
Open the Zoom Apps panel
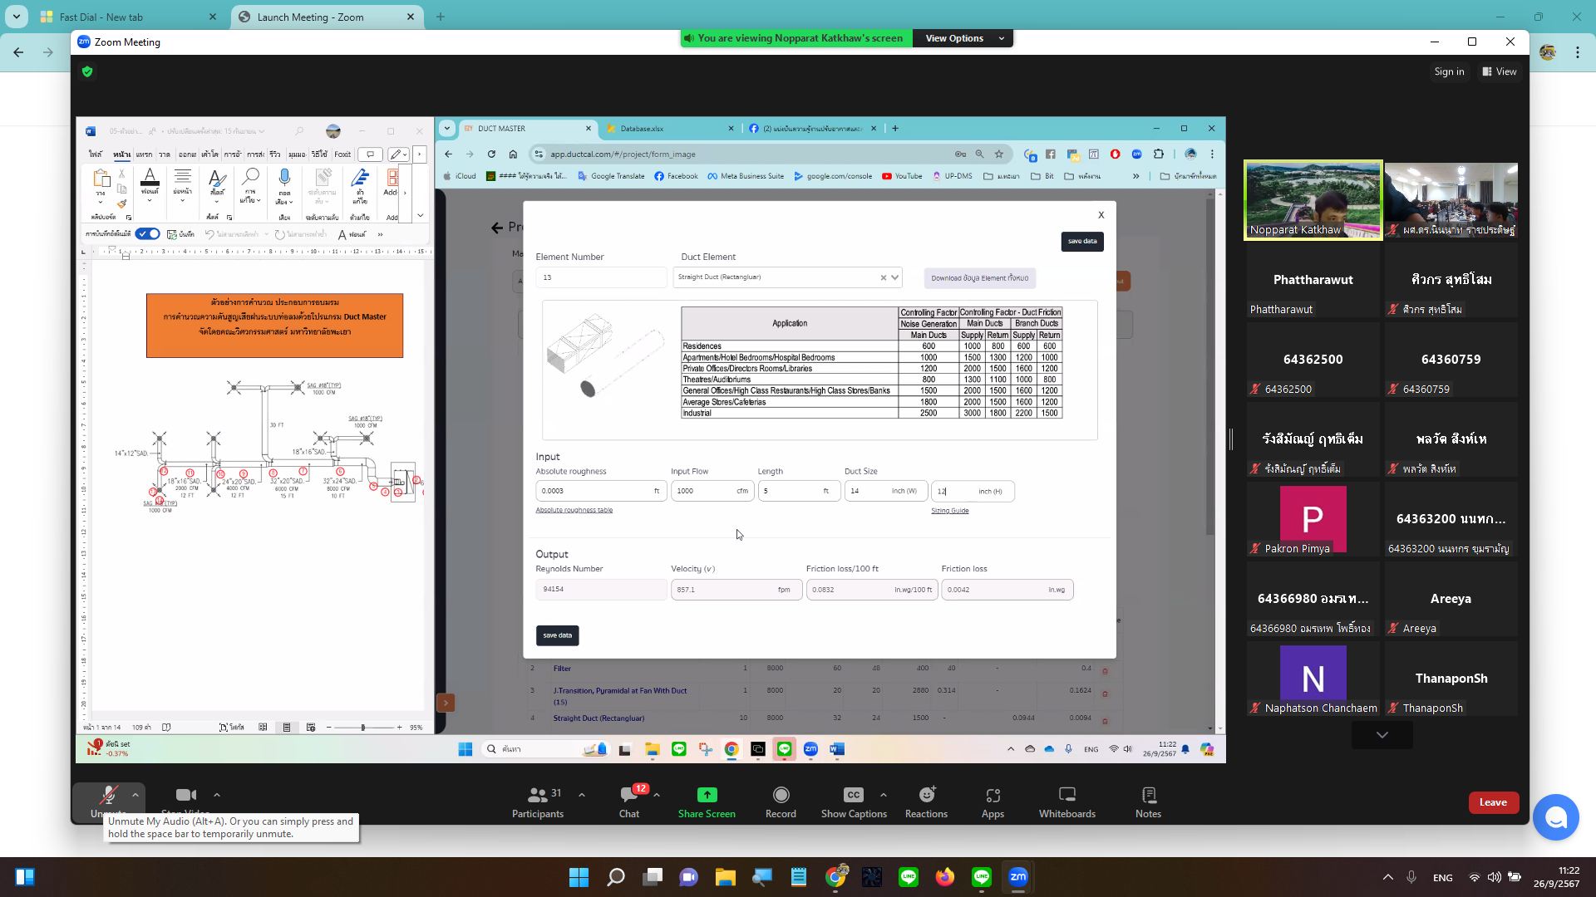point(993,801)
